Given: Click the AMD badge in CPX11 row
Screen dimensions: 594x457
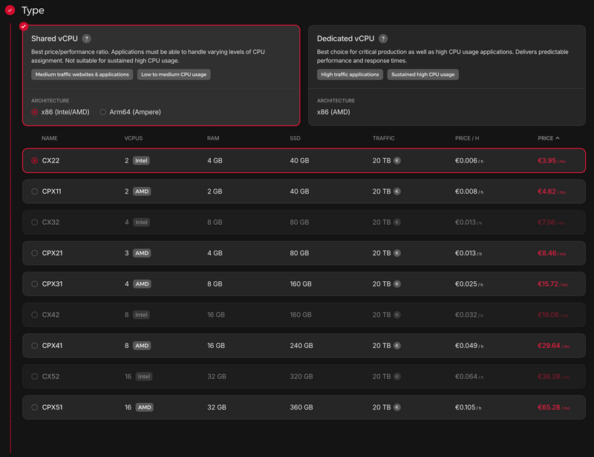Looking at the screenshot, I should [142, 191].
